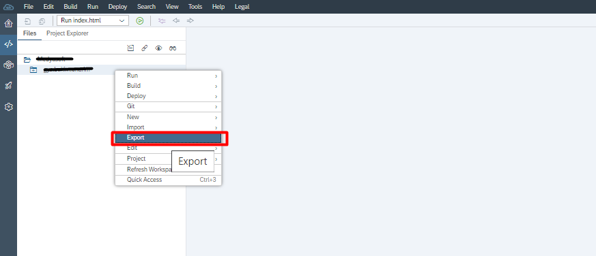Click the Save file toolbar icon
Screen dimensions: 596x256
pos(28,21)
